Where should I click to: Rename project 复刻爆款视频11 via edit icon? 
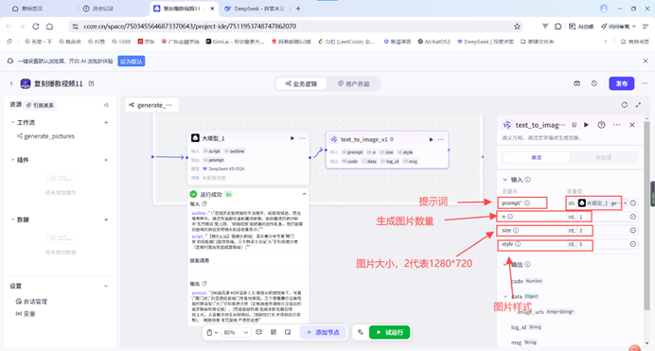pos(91,83)
